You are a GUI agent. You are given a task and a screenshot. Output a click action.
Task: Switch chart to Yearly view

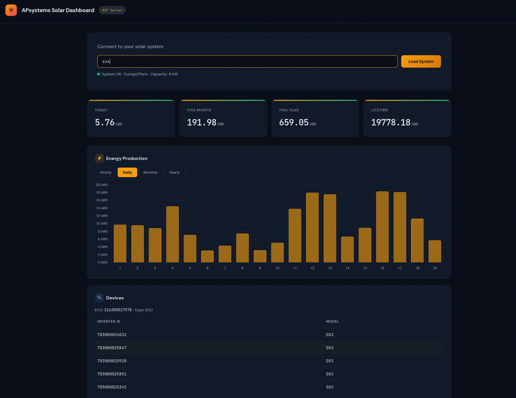pyautogui.click(x=174, y=172)
